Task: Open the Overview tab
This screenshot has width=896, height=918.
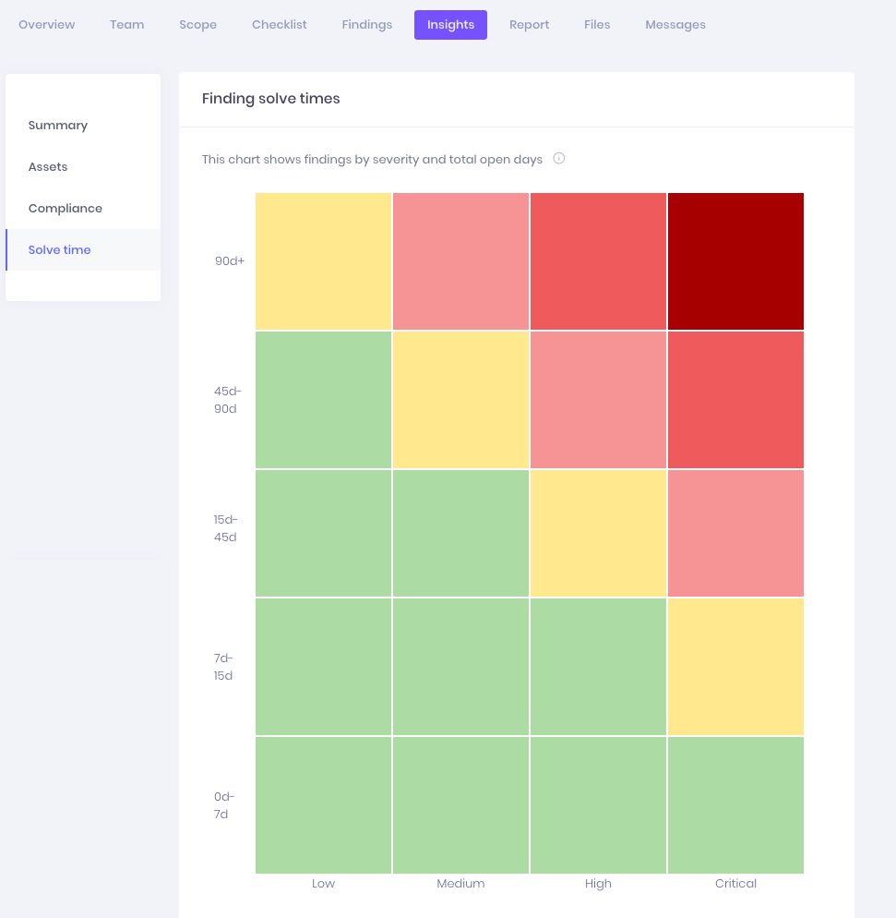Action: 47,25
